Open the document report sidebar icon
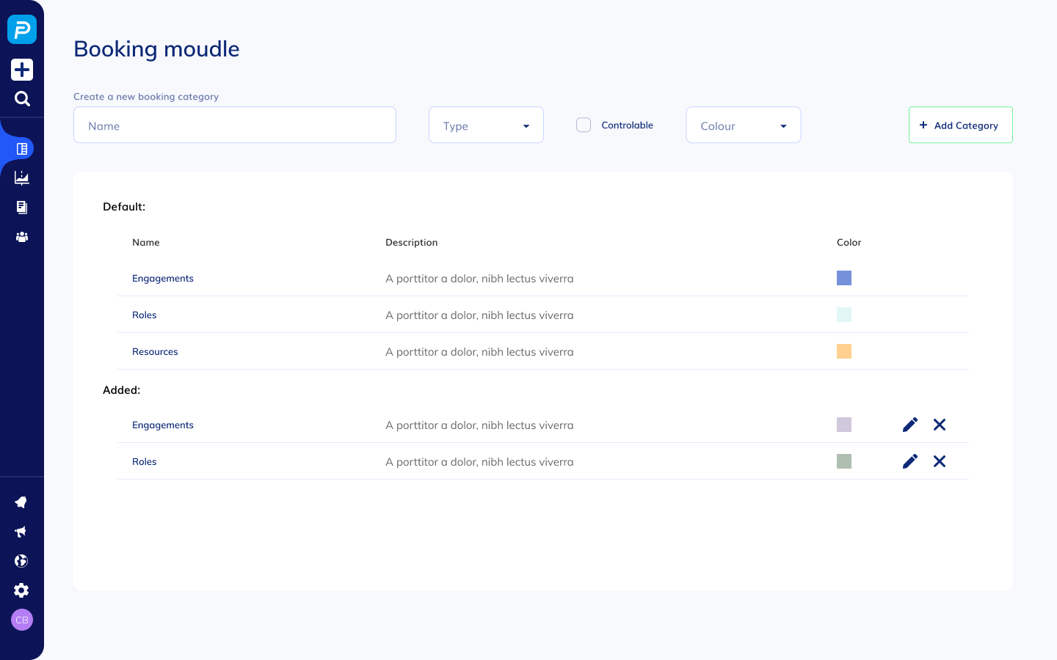Screen dimensions: 1057x660 coord(22,208)
